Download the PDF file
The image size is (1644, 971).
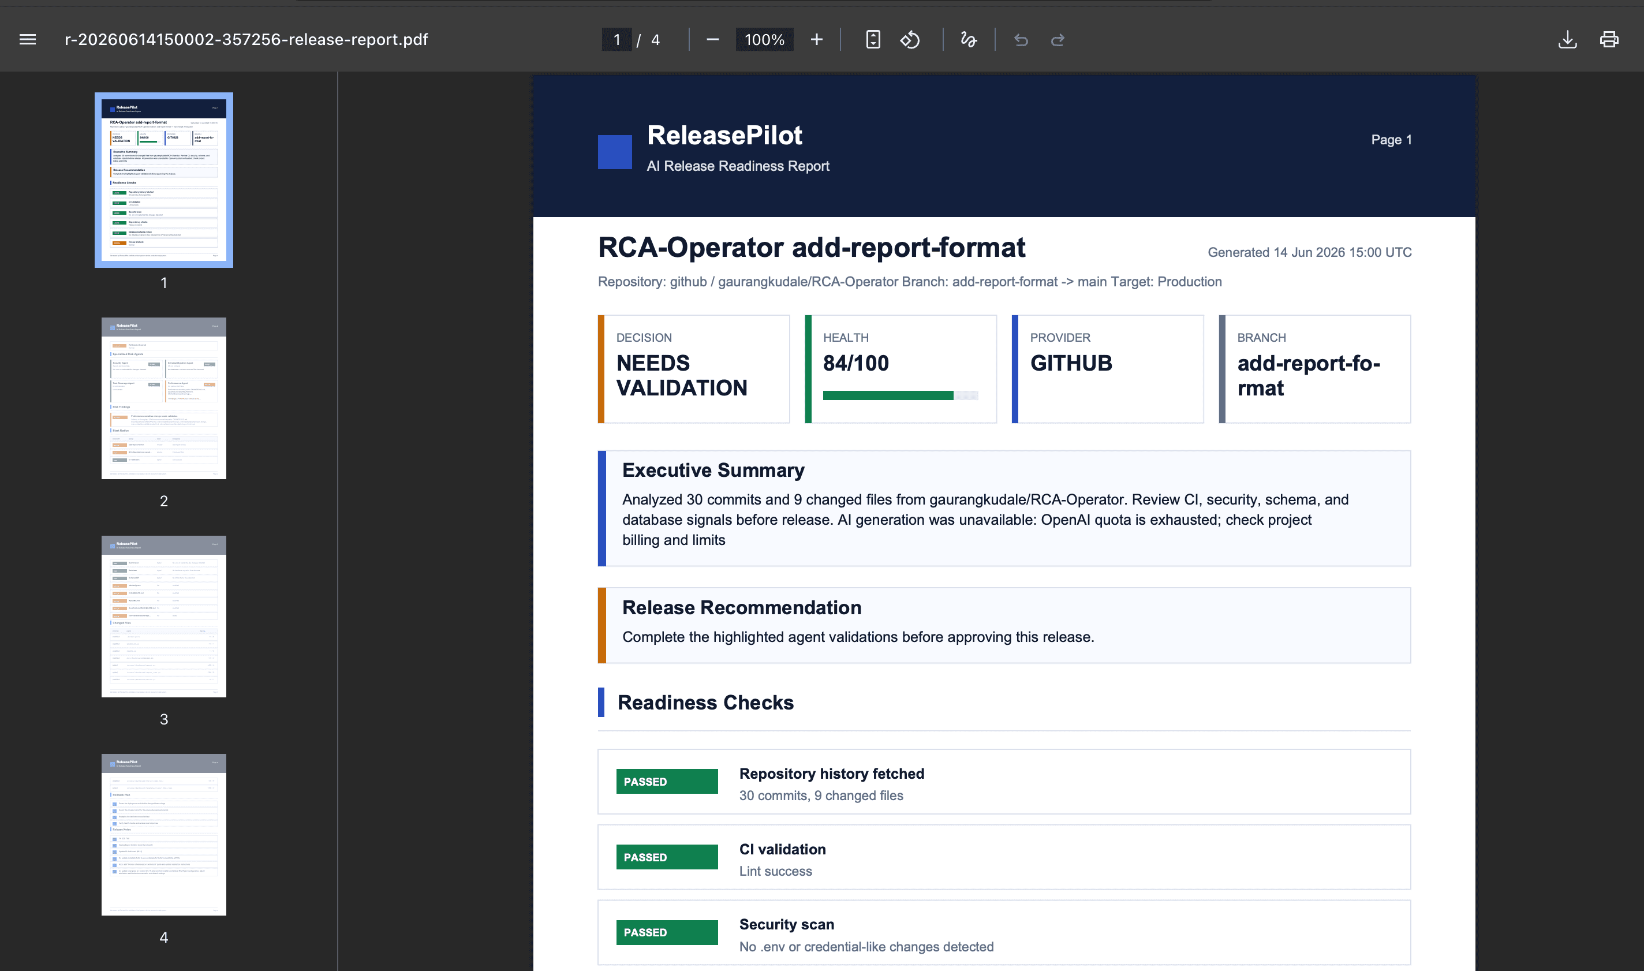(x=1567, y=40)
